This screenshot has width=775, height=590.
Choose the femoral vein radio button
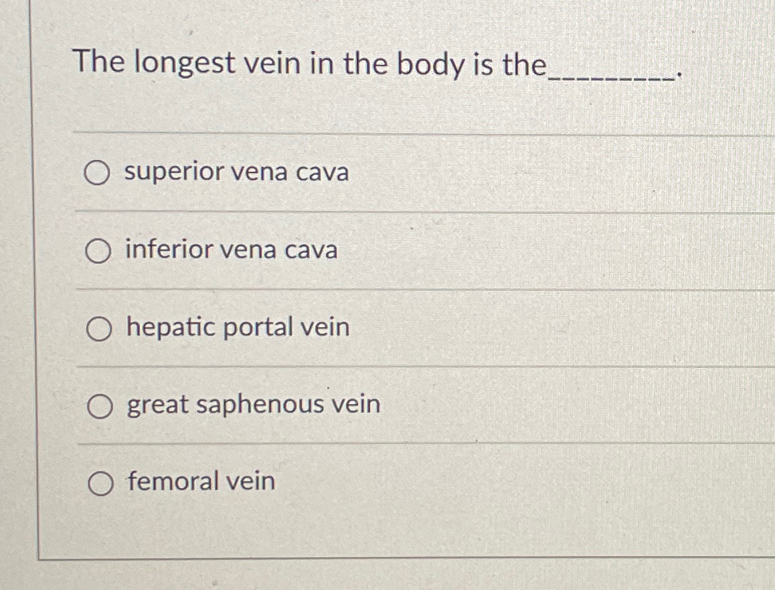pyautogui.click(x=101, y=483)
